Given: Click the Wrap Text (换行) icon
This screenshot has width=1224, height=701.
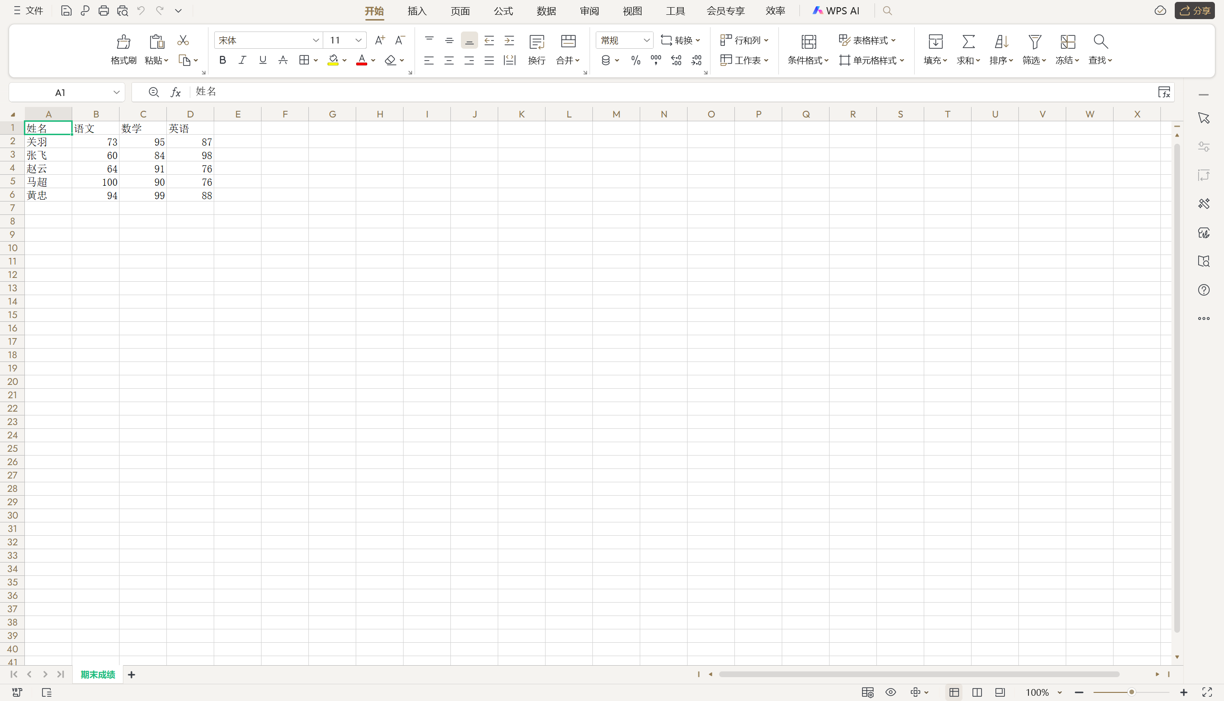Looking at the screenshot, I should pyautogui.click(x=536, y=42).
